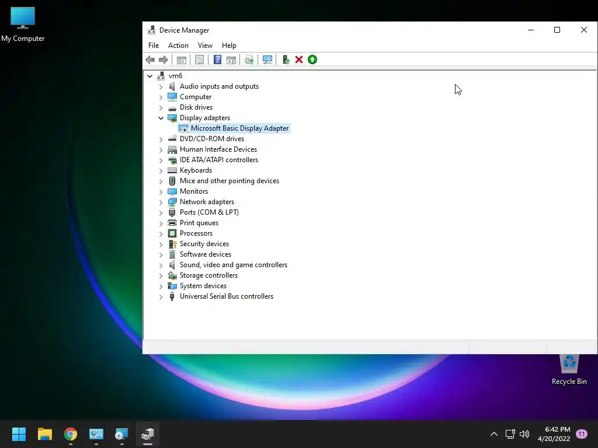Click green arrow Update driver icon
The image size is (598, 448).
point(312,60)
